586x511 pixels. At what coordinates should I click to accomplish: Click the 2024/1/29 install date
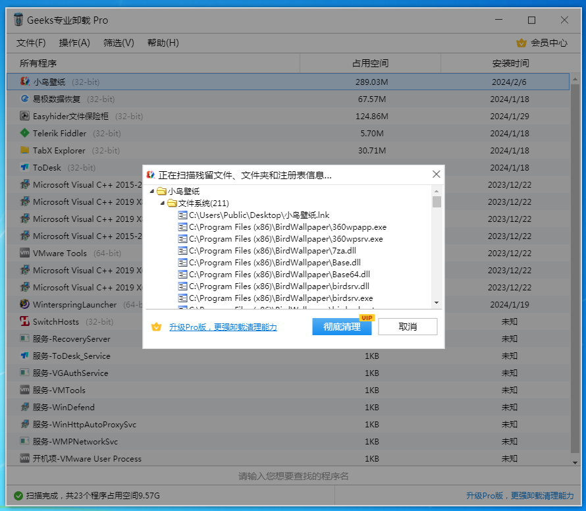510,117
